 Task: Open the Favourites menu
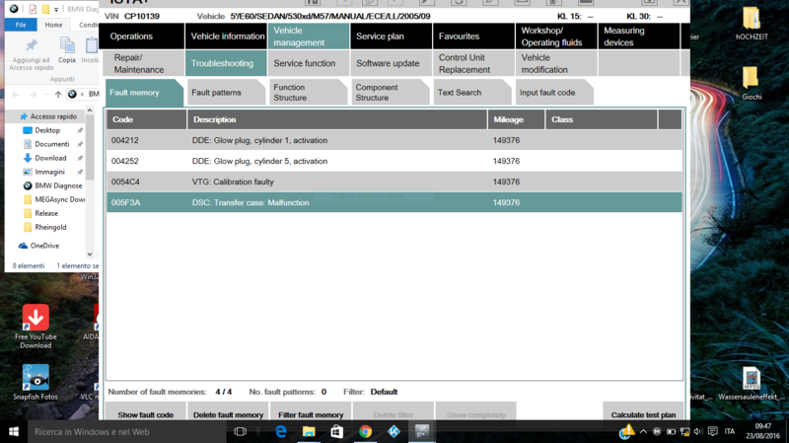point(473,37)
